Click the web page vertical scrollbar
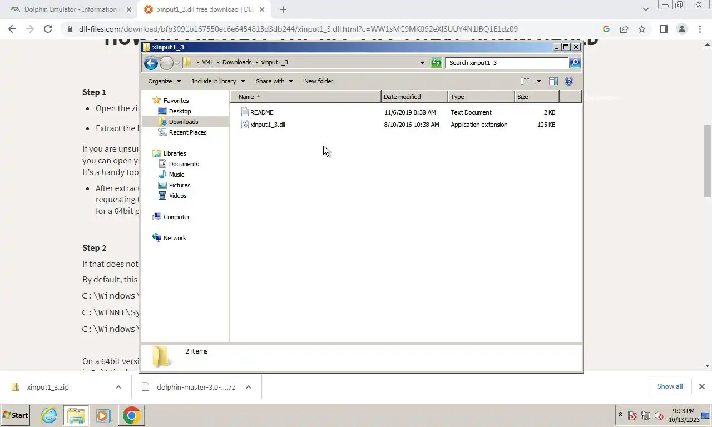The image size is (712, 427). (x=708, y=161)
